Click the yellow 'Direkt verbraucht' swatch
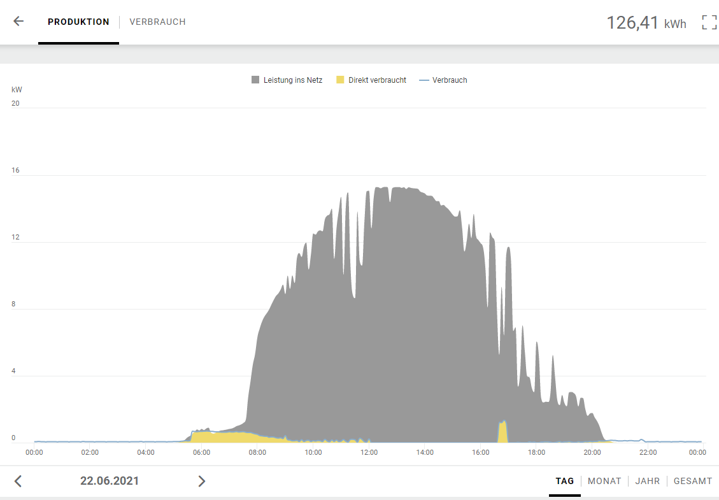Viewport: 719px width, 500px height. pos(340,80)
